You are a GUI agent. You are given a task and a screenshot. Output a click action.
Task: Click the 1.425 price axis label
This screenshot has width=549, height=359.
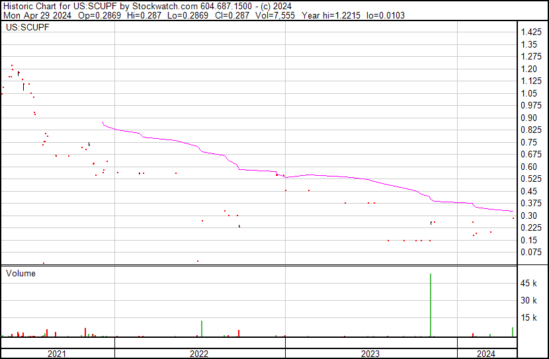click(x=530, y=32)
